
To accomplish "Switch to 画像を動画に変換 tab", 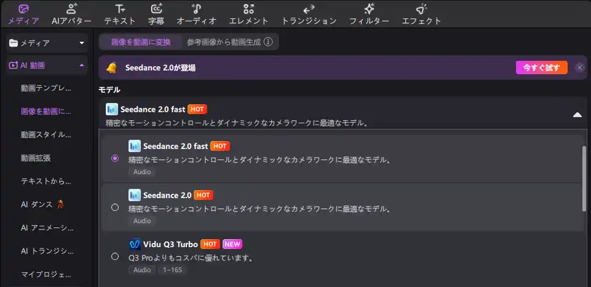I will pos(141,42).
